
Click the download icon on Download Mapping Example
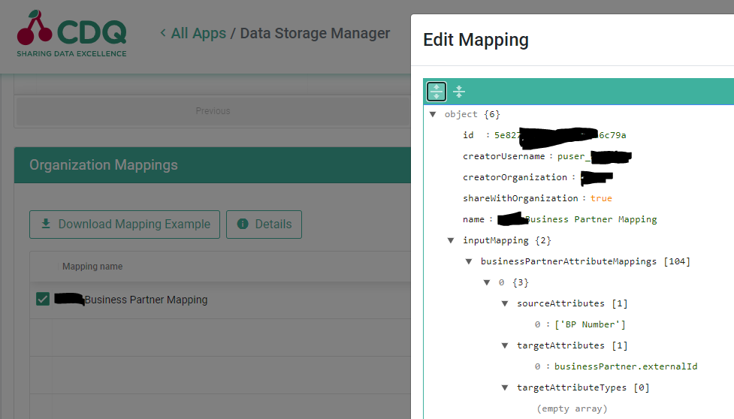pyautogui.click(x=46, y=224)
